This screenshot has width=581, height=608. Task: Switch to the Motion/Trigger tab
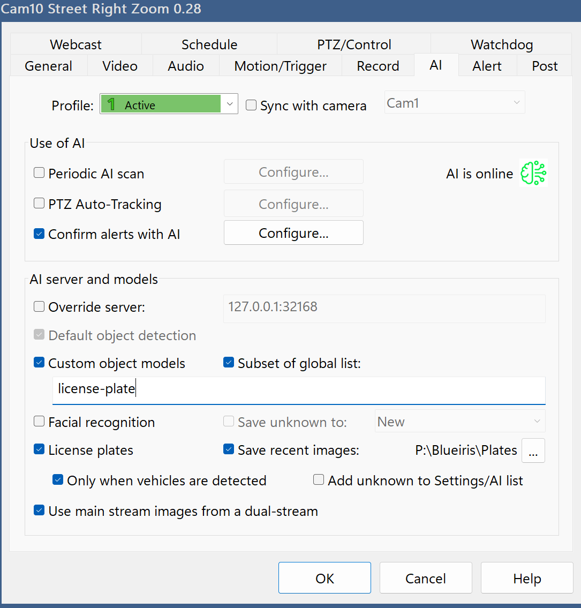point(280,66)
